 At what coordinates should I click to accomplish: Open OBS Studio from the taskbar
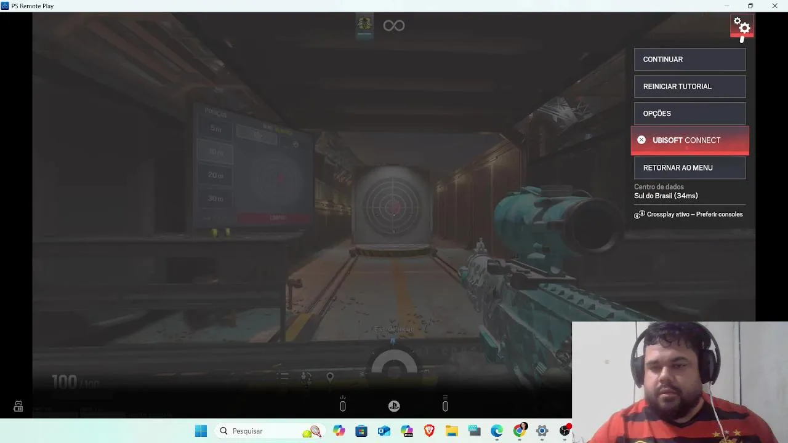point(565,431)
